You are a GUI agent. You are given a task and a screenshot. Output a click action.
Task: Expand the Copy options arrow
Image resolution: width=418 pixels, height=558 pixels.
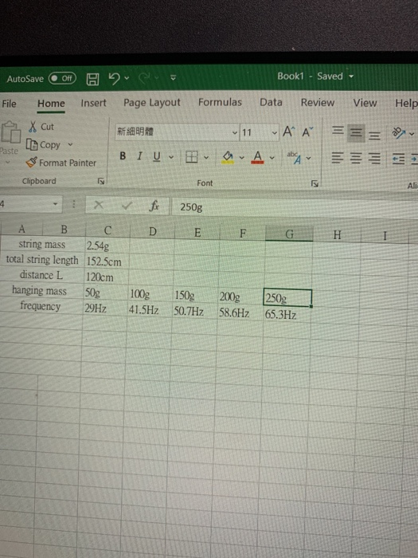coord(70,144)
